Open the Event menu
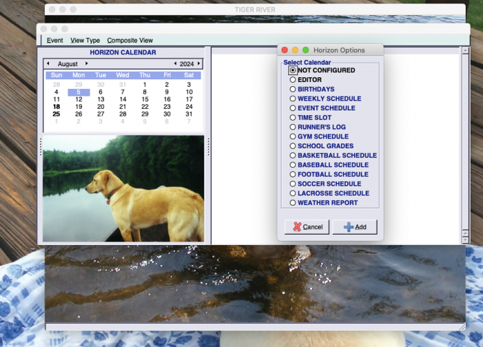The image size is (483, 347). click(55, 41)
